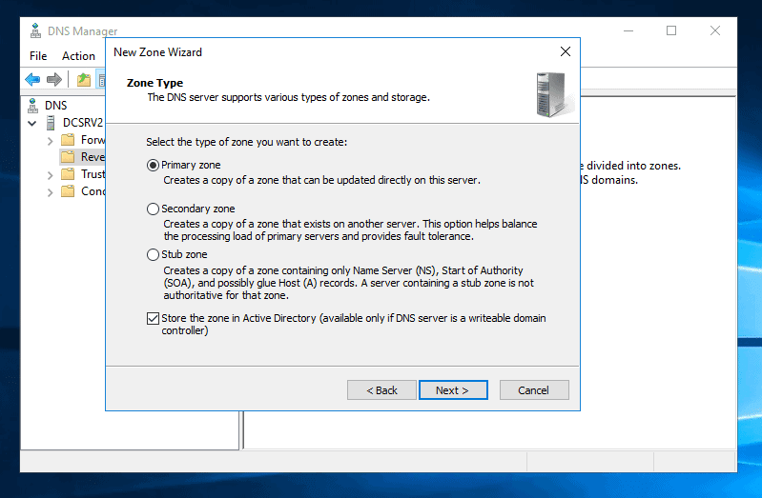Select the Primary zone radio button
This screenshot has height=498, width=762.
153,166
